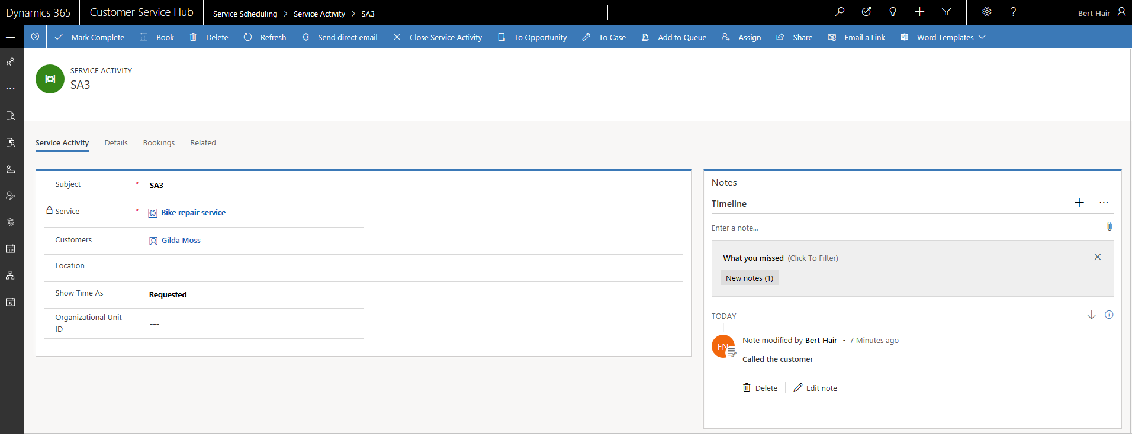Viewport: 1132px width, 434px height.
Task: Filter by New notes (1) button
Action: tap(750, 278)
